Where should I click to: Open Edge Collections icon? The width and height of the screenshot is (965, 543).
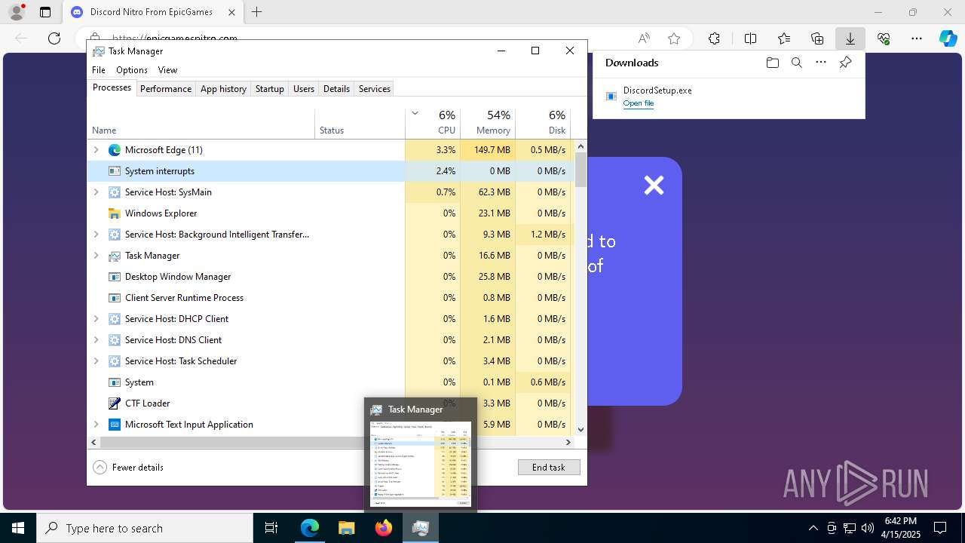(x=817, y=38)
